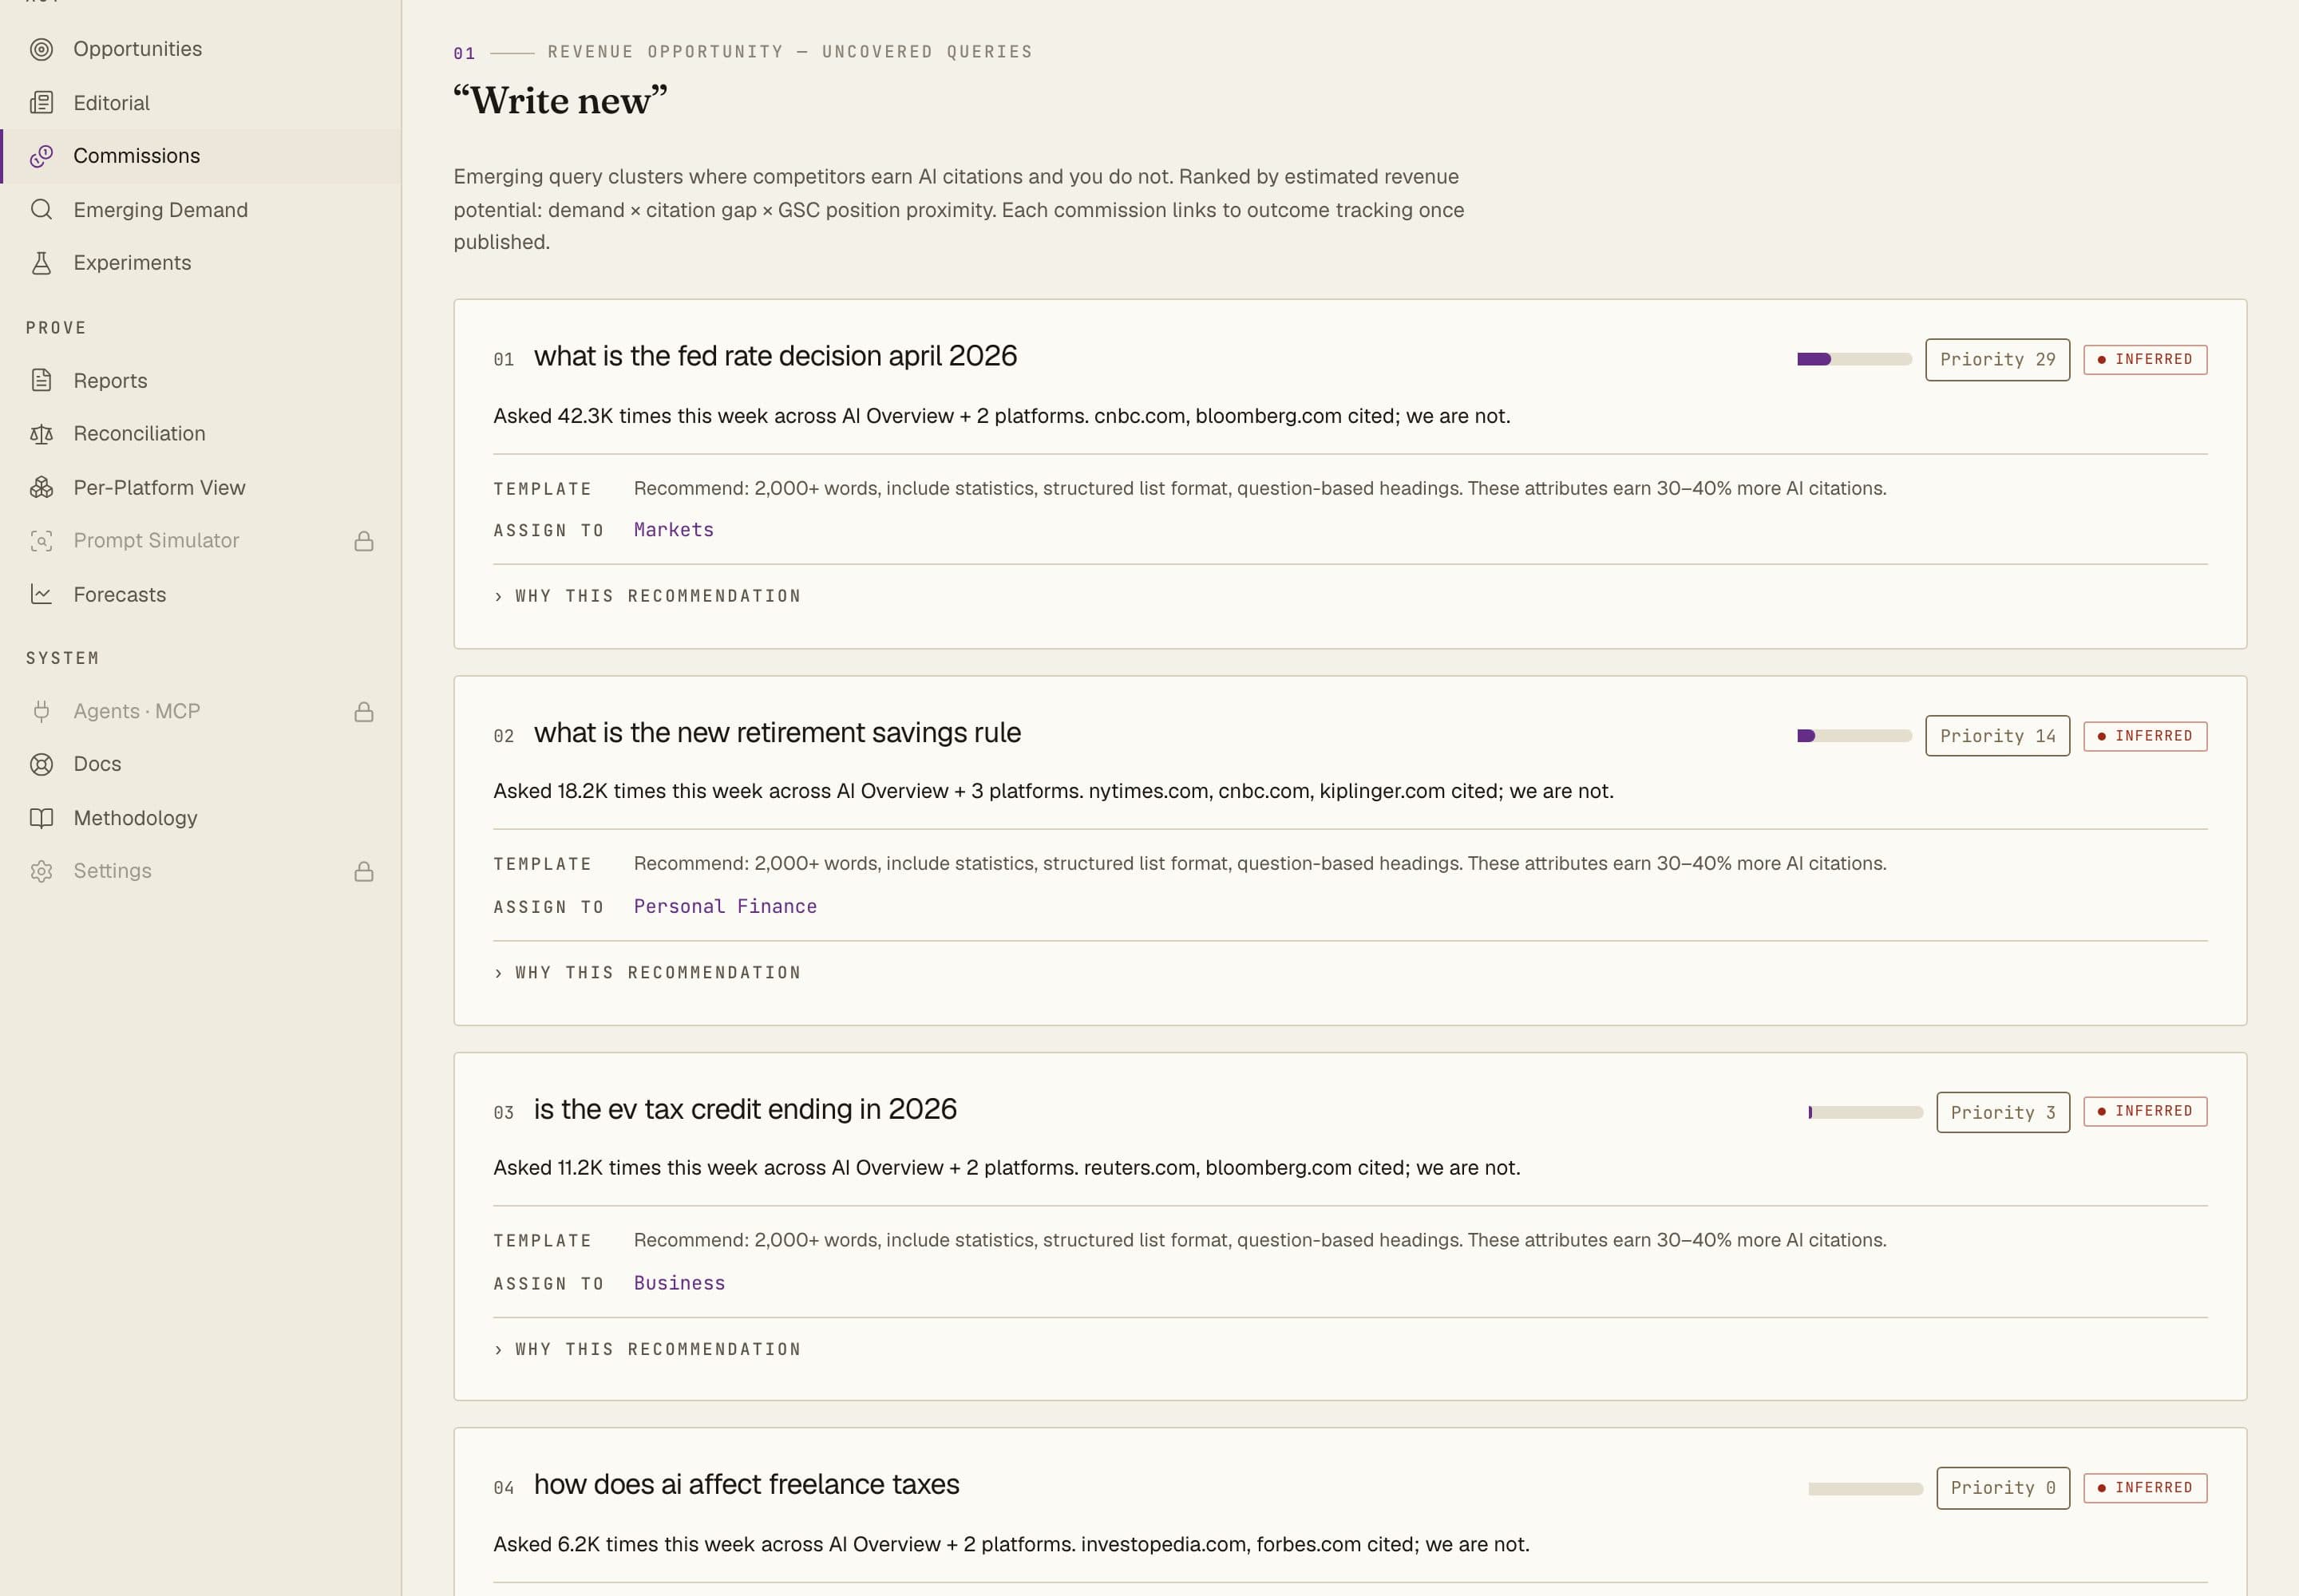
Task: Click the Business assignee link
Action: pyautogui.click(x=679, y=1283)
